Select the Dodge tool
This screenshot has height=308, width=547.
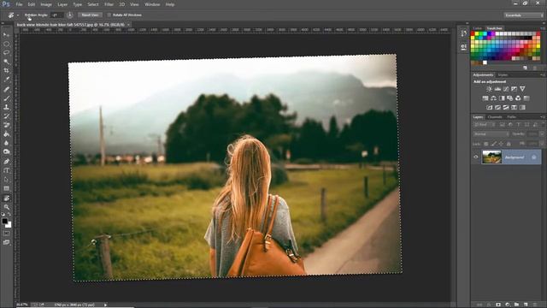pos(6,152)
